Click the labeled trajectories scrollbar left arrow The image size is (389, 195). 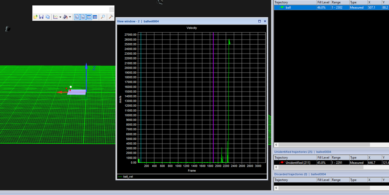[x=276, y=144]
